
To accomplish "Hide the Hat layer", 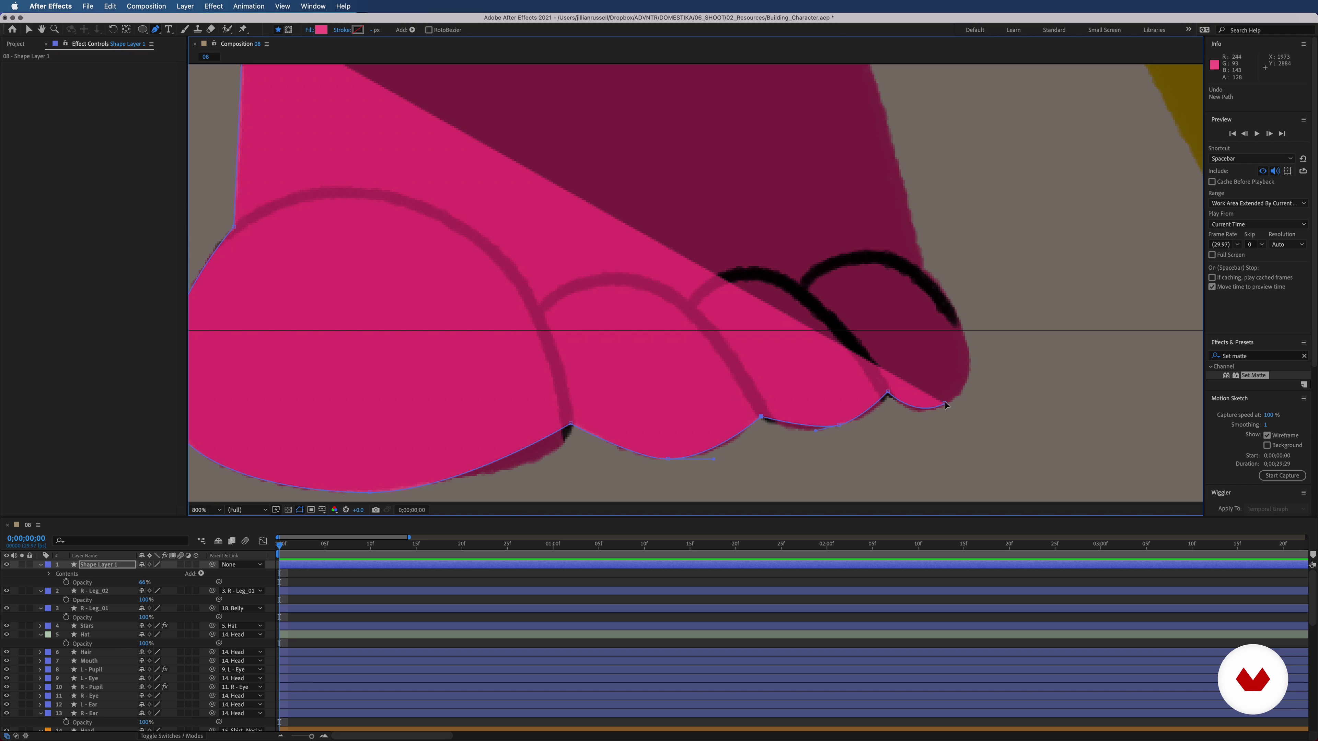I will coord(6,635).
